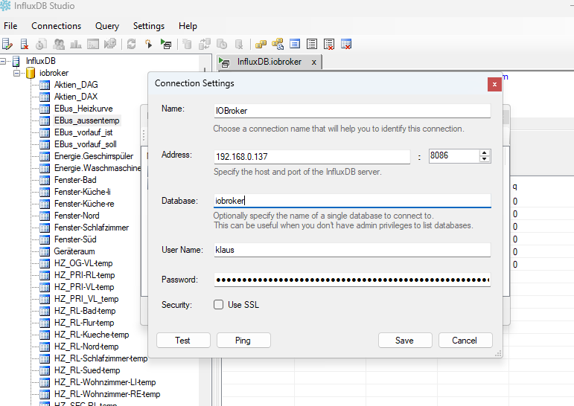Click the run query green play icon

(x=166, y=45)
